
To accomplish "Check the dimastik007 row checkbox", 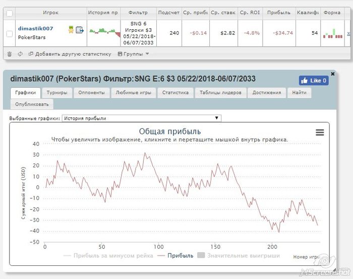I will point(10,34).
